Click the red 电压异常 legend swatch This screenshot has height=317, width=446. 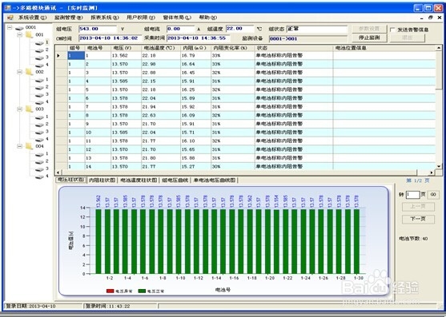[110, 291]
